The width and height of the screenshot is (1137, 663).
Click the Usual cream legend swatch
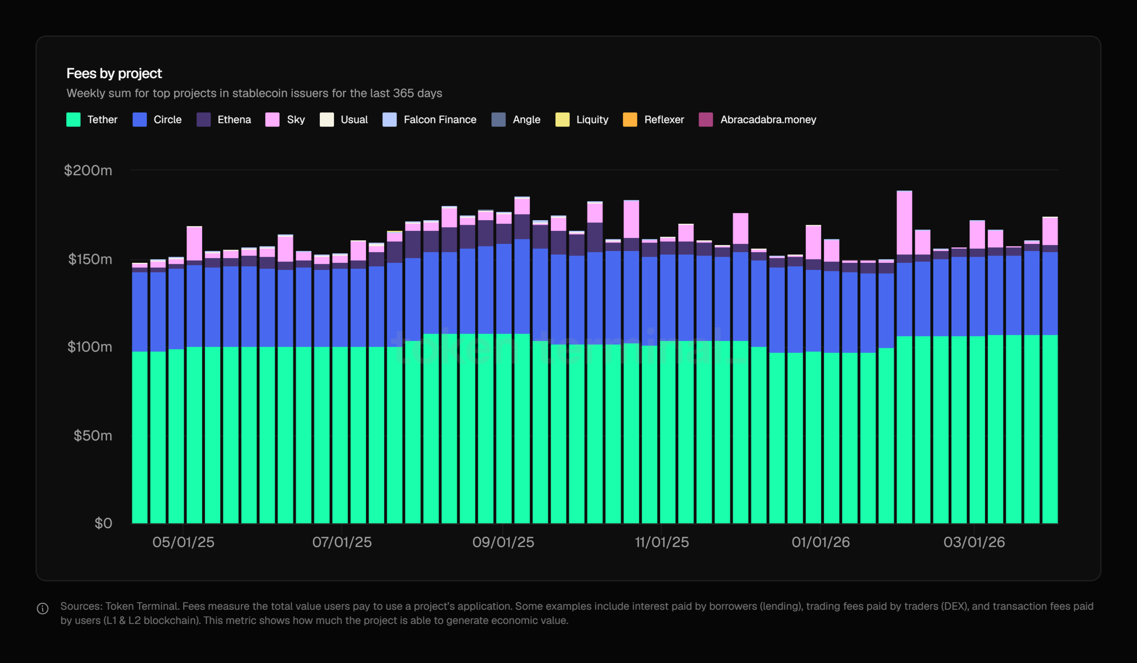pos(326,119)
